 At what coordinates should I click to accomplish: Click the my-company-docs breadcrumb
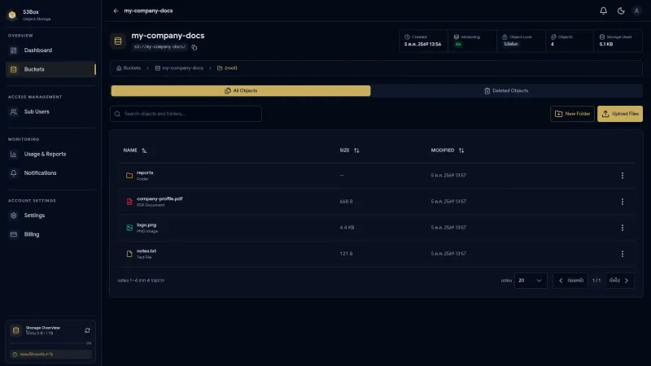tap(179, 68)
